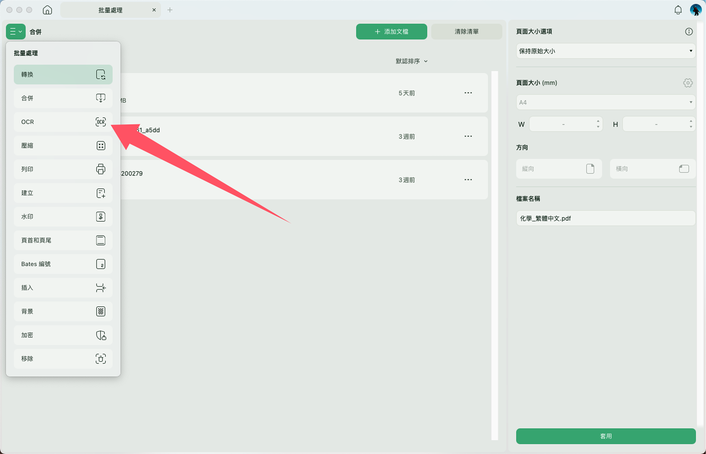
Task: Click the Watermark stamp icon
Action: tap(101, 216)
